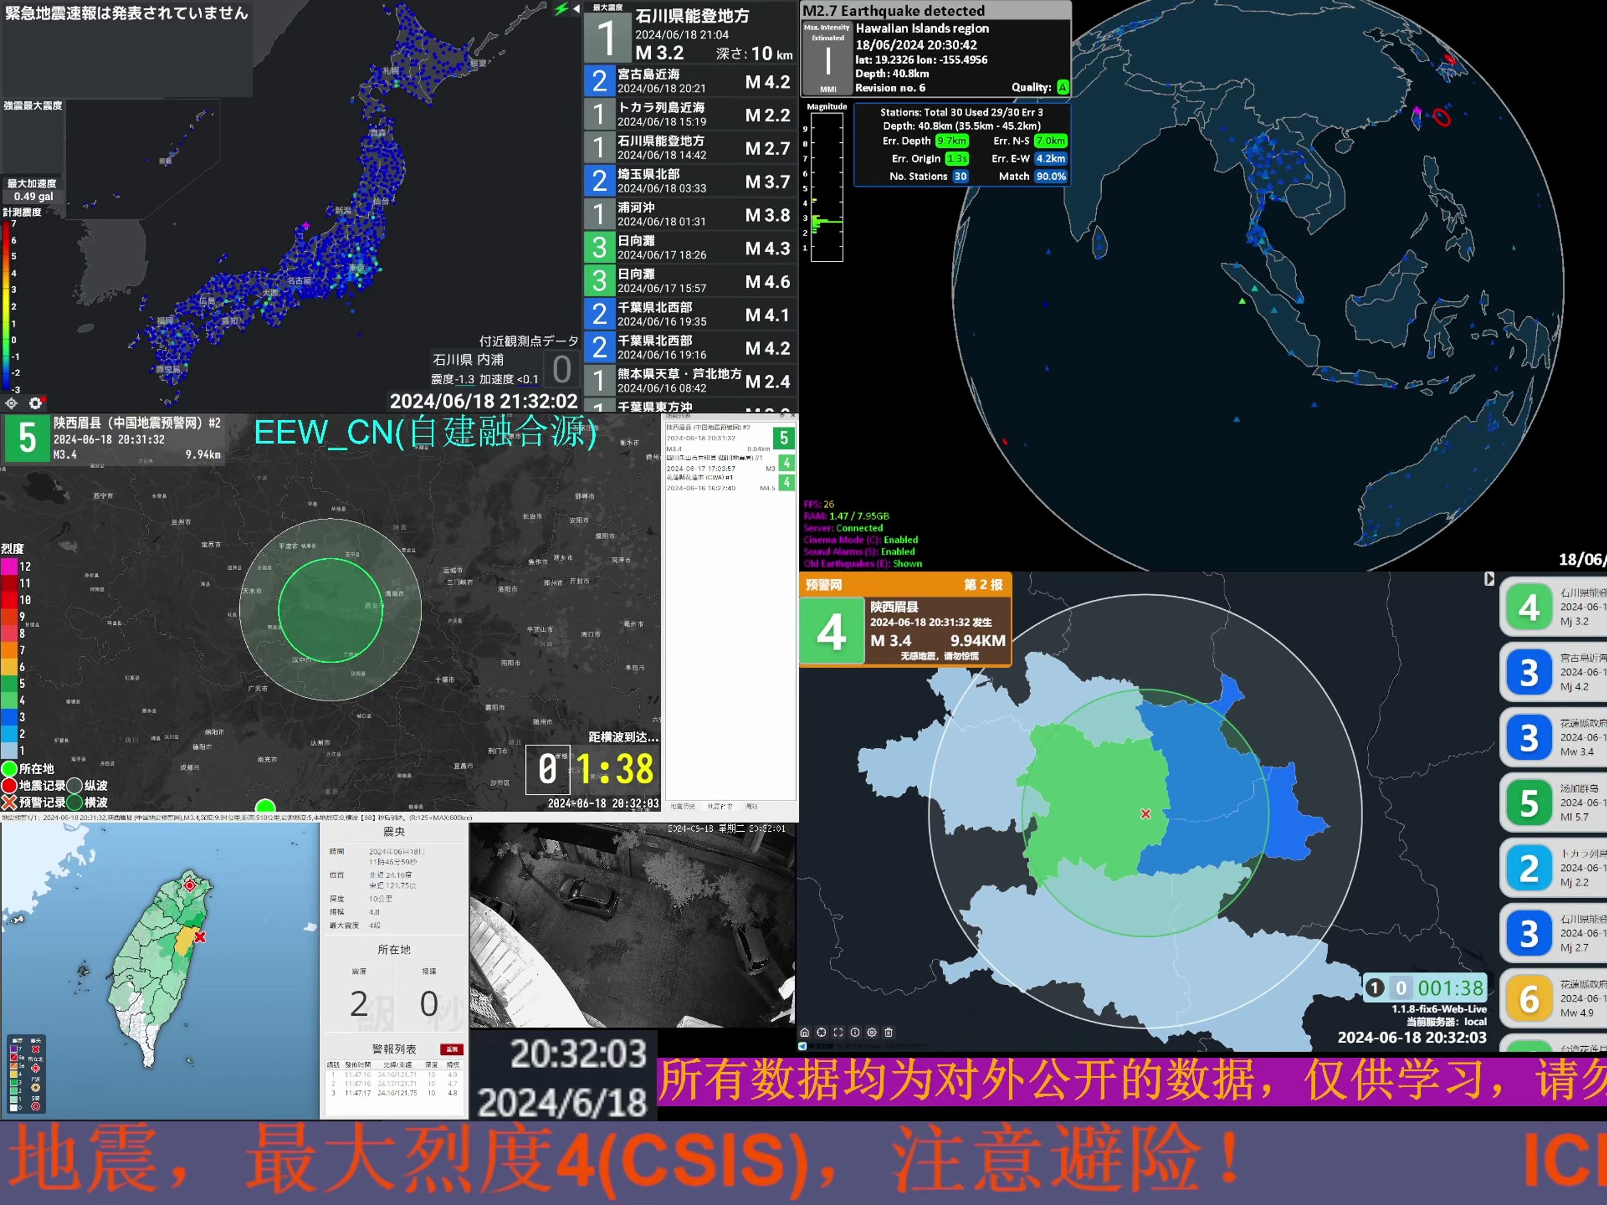Click the Match 90.0% value badge
The height and width of the screenshot is (1205, 1607).
(1050, 177)
